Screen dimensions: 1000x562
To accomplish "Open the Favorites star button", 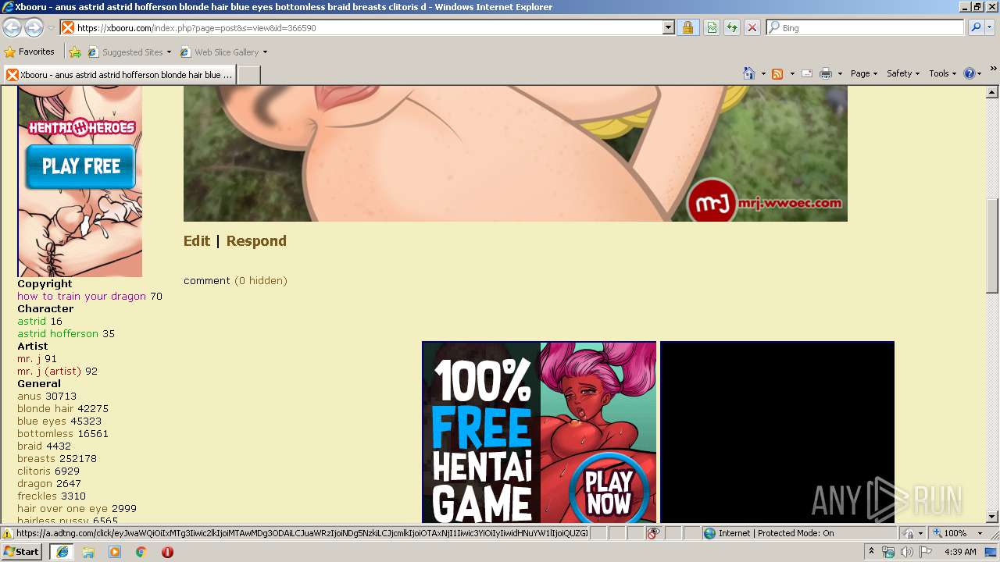I will pyautogui.click(x=29, y=52).
